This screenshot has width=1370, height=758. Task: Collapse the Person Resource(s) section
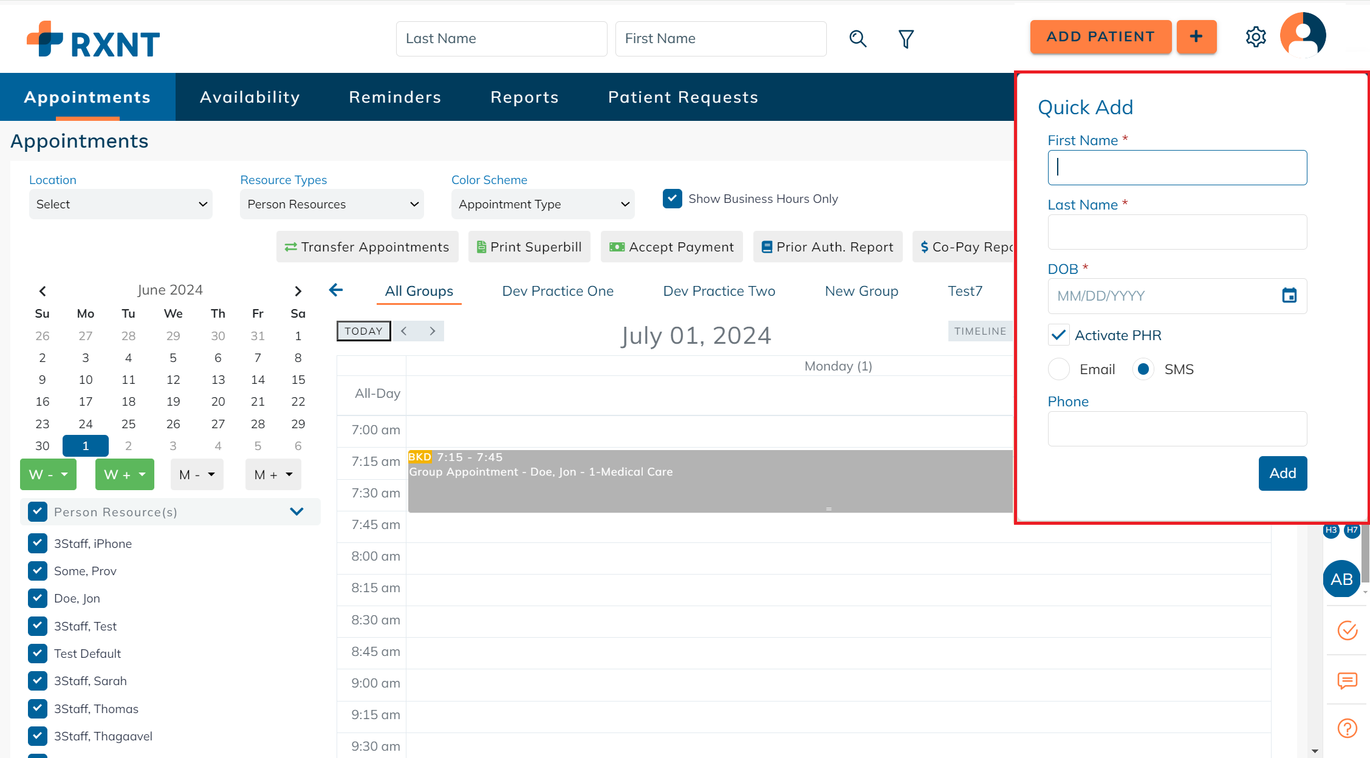pos(296,511)
